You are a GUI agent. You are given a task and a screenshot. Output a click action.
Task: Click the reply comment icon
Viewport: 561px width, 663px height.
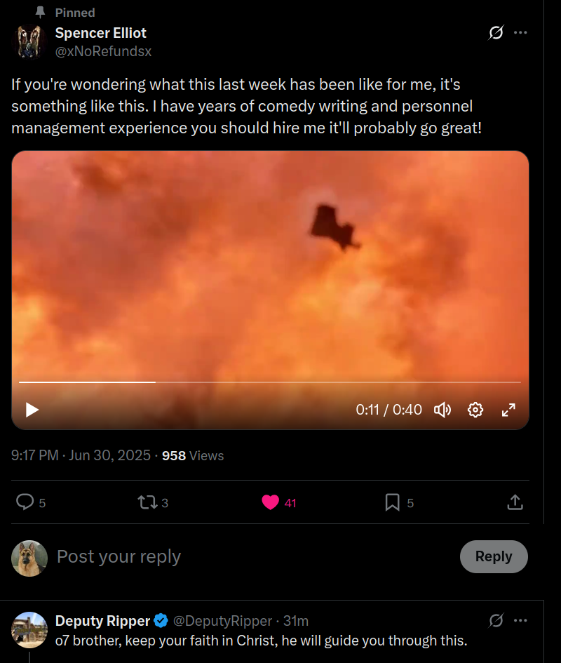click(25, 502)
